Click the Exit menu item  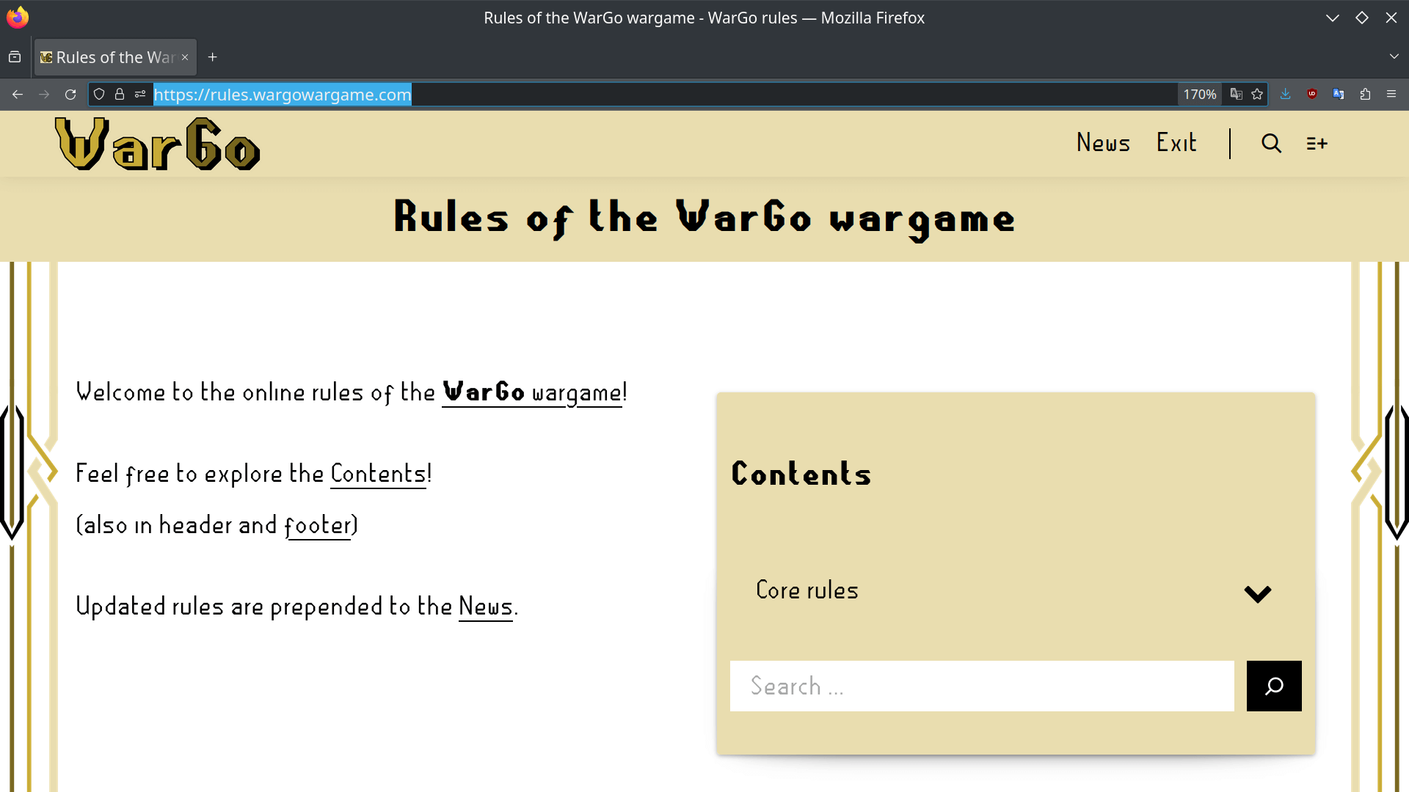[x=1176, y=142]
